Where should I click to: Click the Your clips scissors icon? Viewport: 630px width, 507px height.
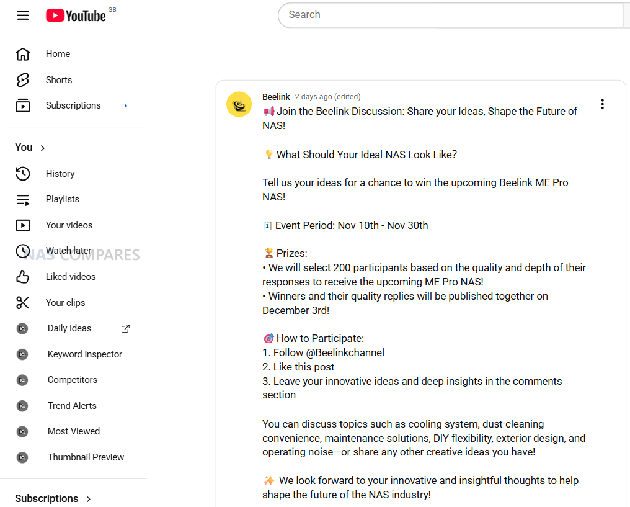(23, 303)
